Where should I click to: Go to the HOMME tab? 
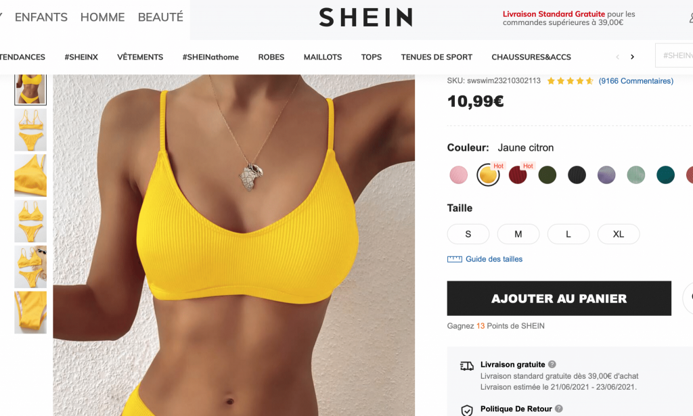(103, 17)
